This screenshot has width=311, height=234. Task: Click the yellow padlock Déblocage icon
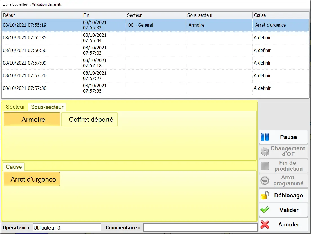pos(265,195)
